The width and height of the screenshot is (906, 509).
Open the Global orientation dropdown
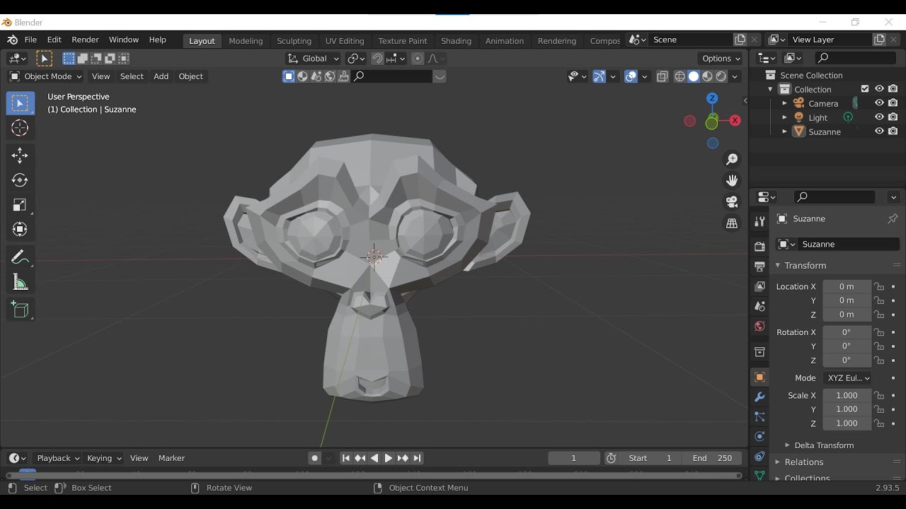click(313, 59)
